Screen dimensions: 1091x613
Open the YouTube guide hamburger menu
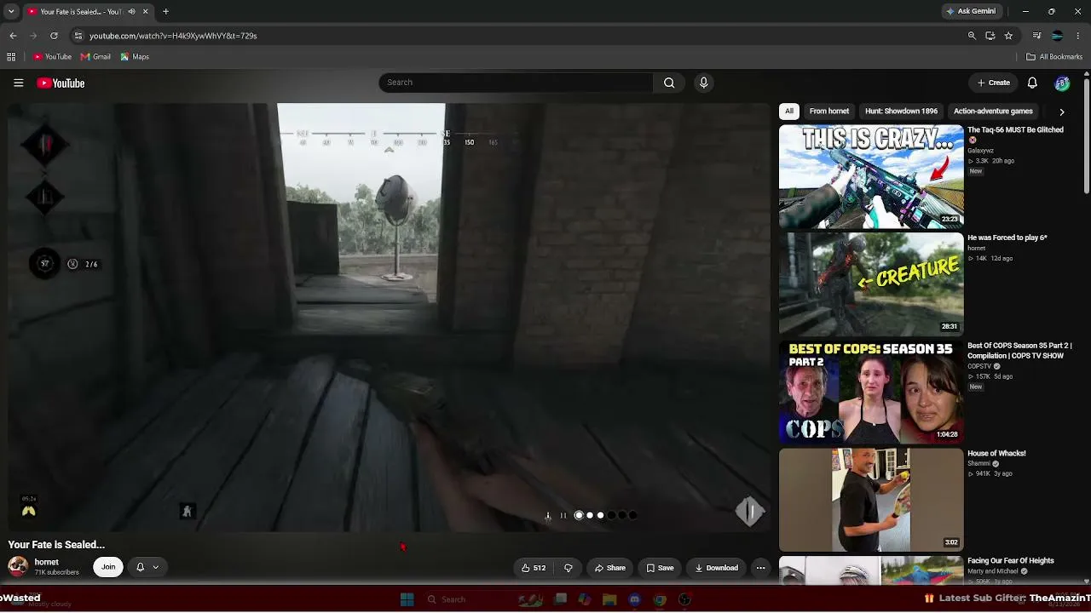point(18,83)
